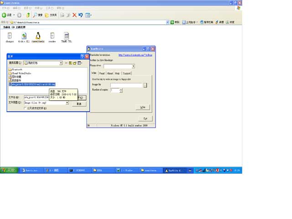
Task: Click the Image file text field
Action: tap(126, 85)
